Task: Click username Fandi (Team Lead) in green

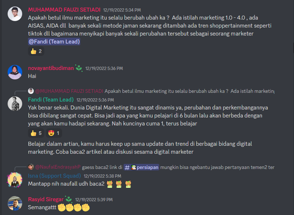Action: [x=51, y=100]
